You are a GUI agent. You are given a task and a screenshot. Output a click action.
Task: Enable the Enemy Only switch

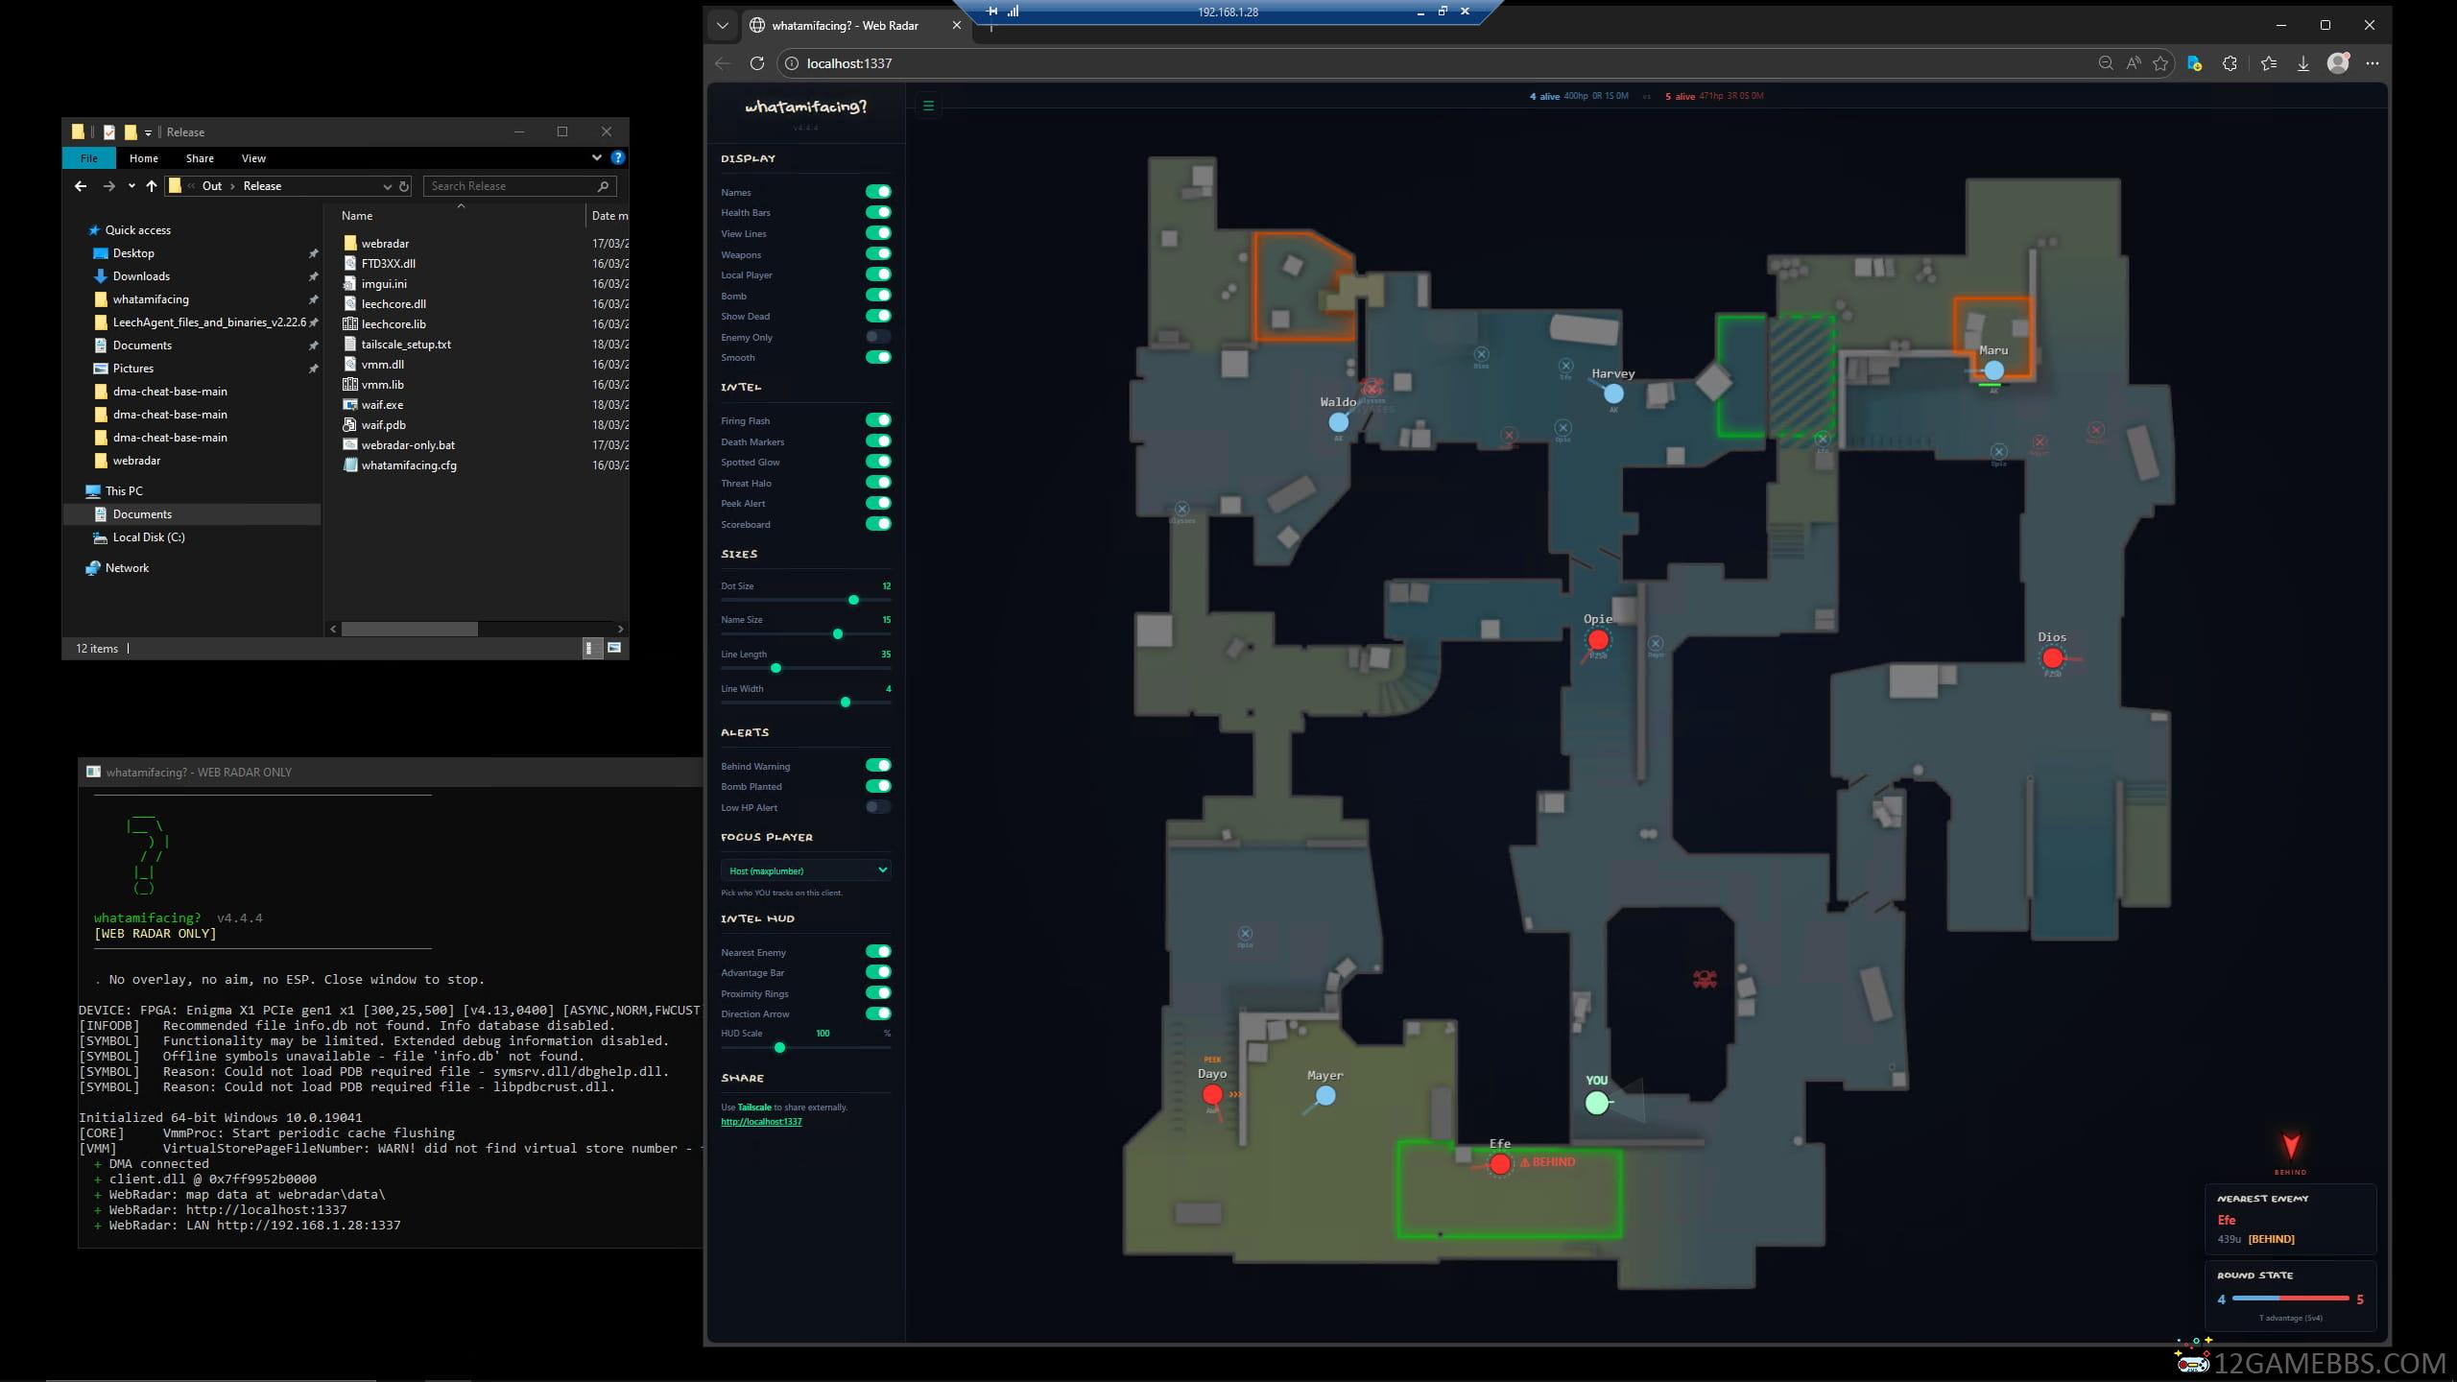pos(878,337)
